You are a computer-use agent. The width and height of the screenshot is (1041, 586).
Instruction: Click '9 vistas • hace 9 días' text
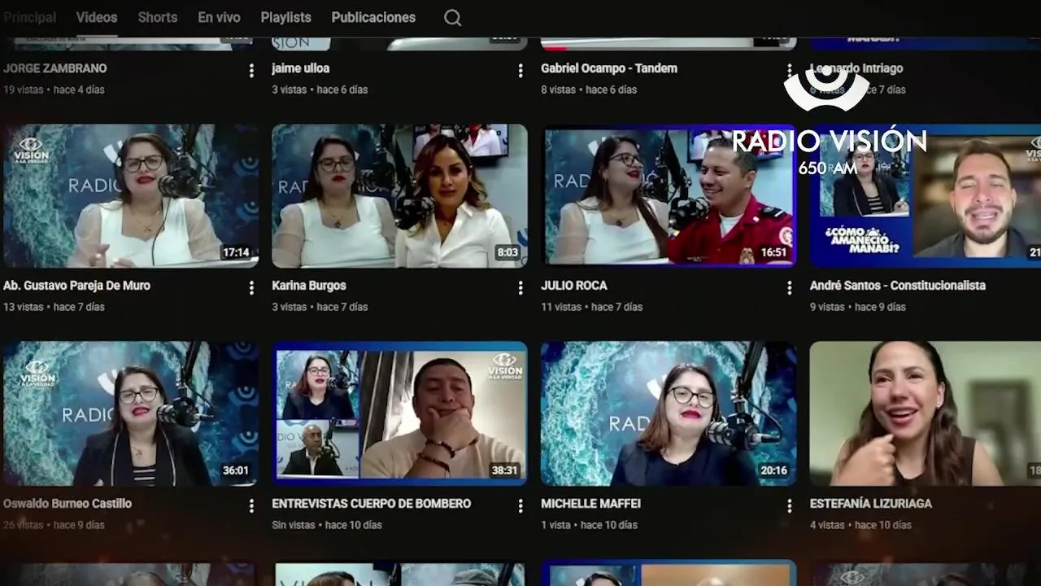tap(858, 307)
